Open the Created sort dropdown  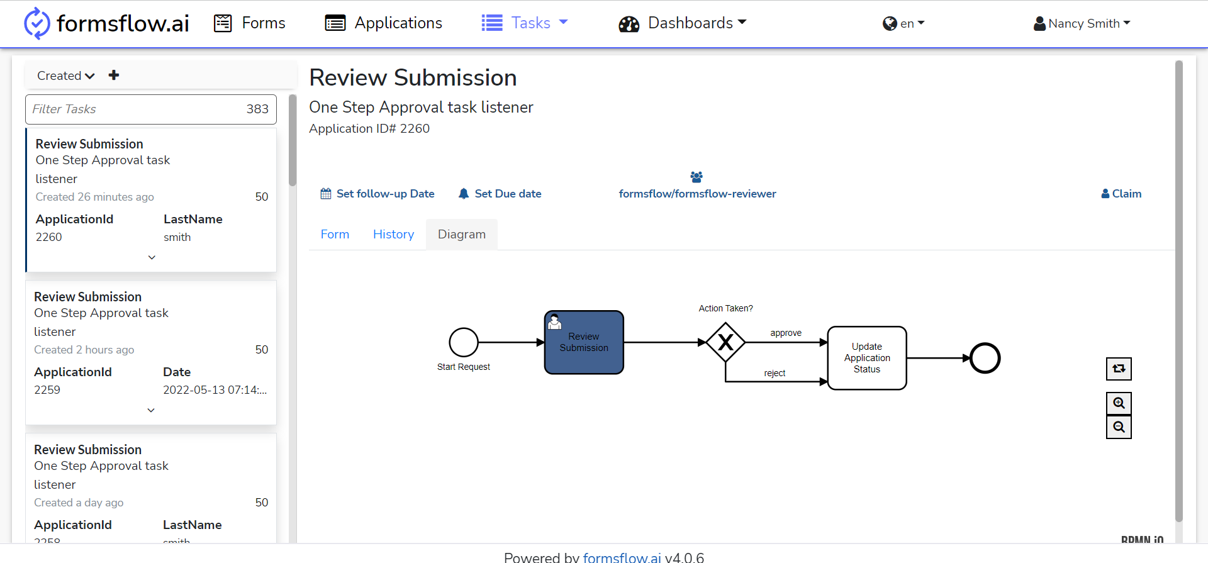click(x=66, y=75)
